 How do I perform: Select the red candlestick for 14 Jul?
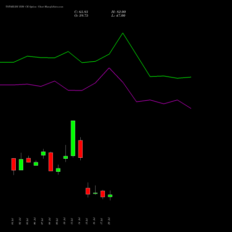pyautogui.click(x=80, y=149)
